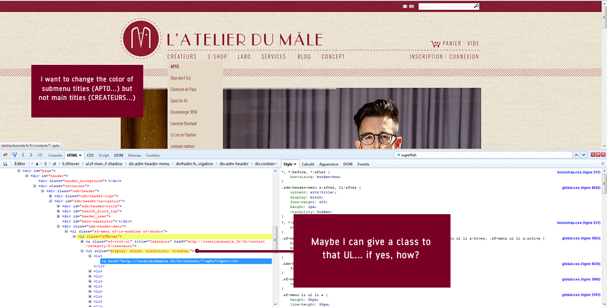Collapse the li class="sfHover" node
The image size is (607, 307).
(74, 236)
